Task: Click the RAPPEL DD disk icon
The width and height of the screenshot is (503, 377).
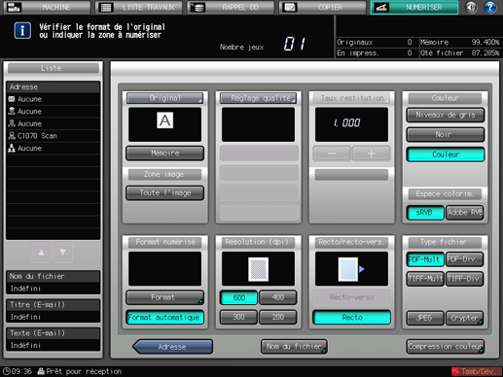Action: pos(198,7)
